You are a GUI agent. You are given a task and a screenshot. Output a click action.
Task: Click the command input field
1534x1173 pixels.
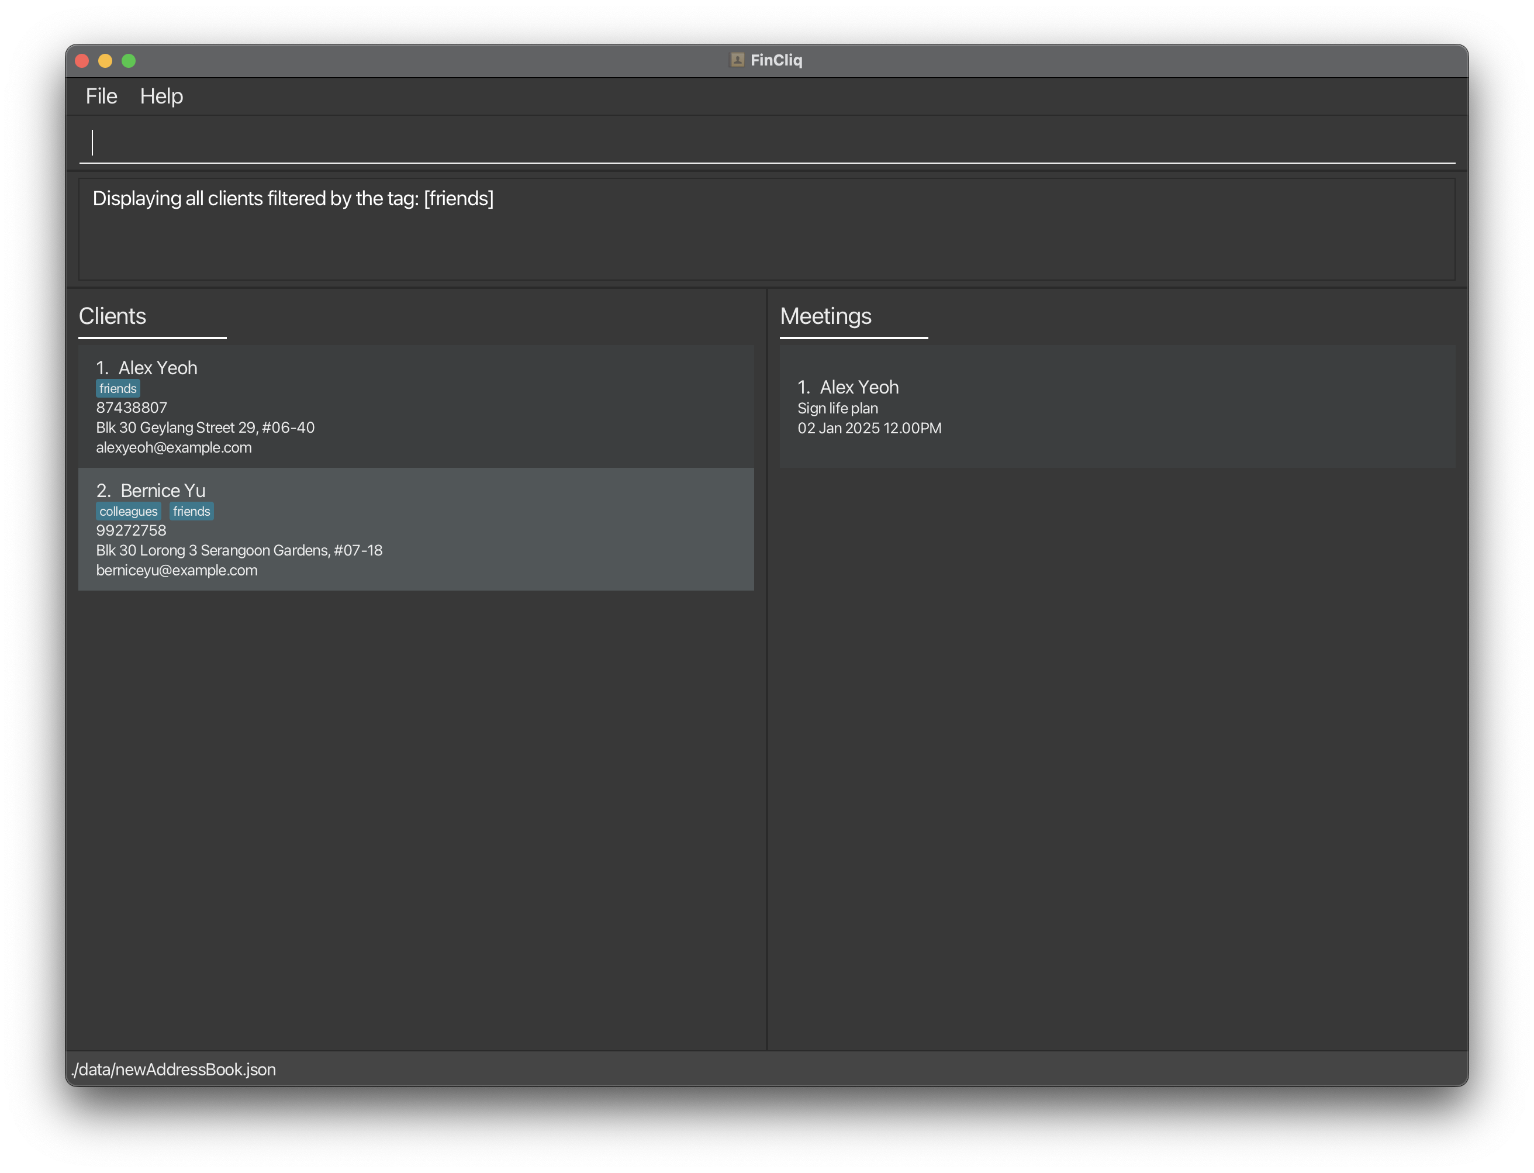pyautogui.click(x=767, y=143)
